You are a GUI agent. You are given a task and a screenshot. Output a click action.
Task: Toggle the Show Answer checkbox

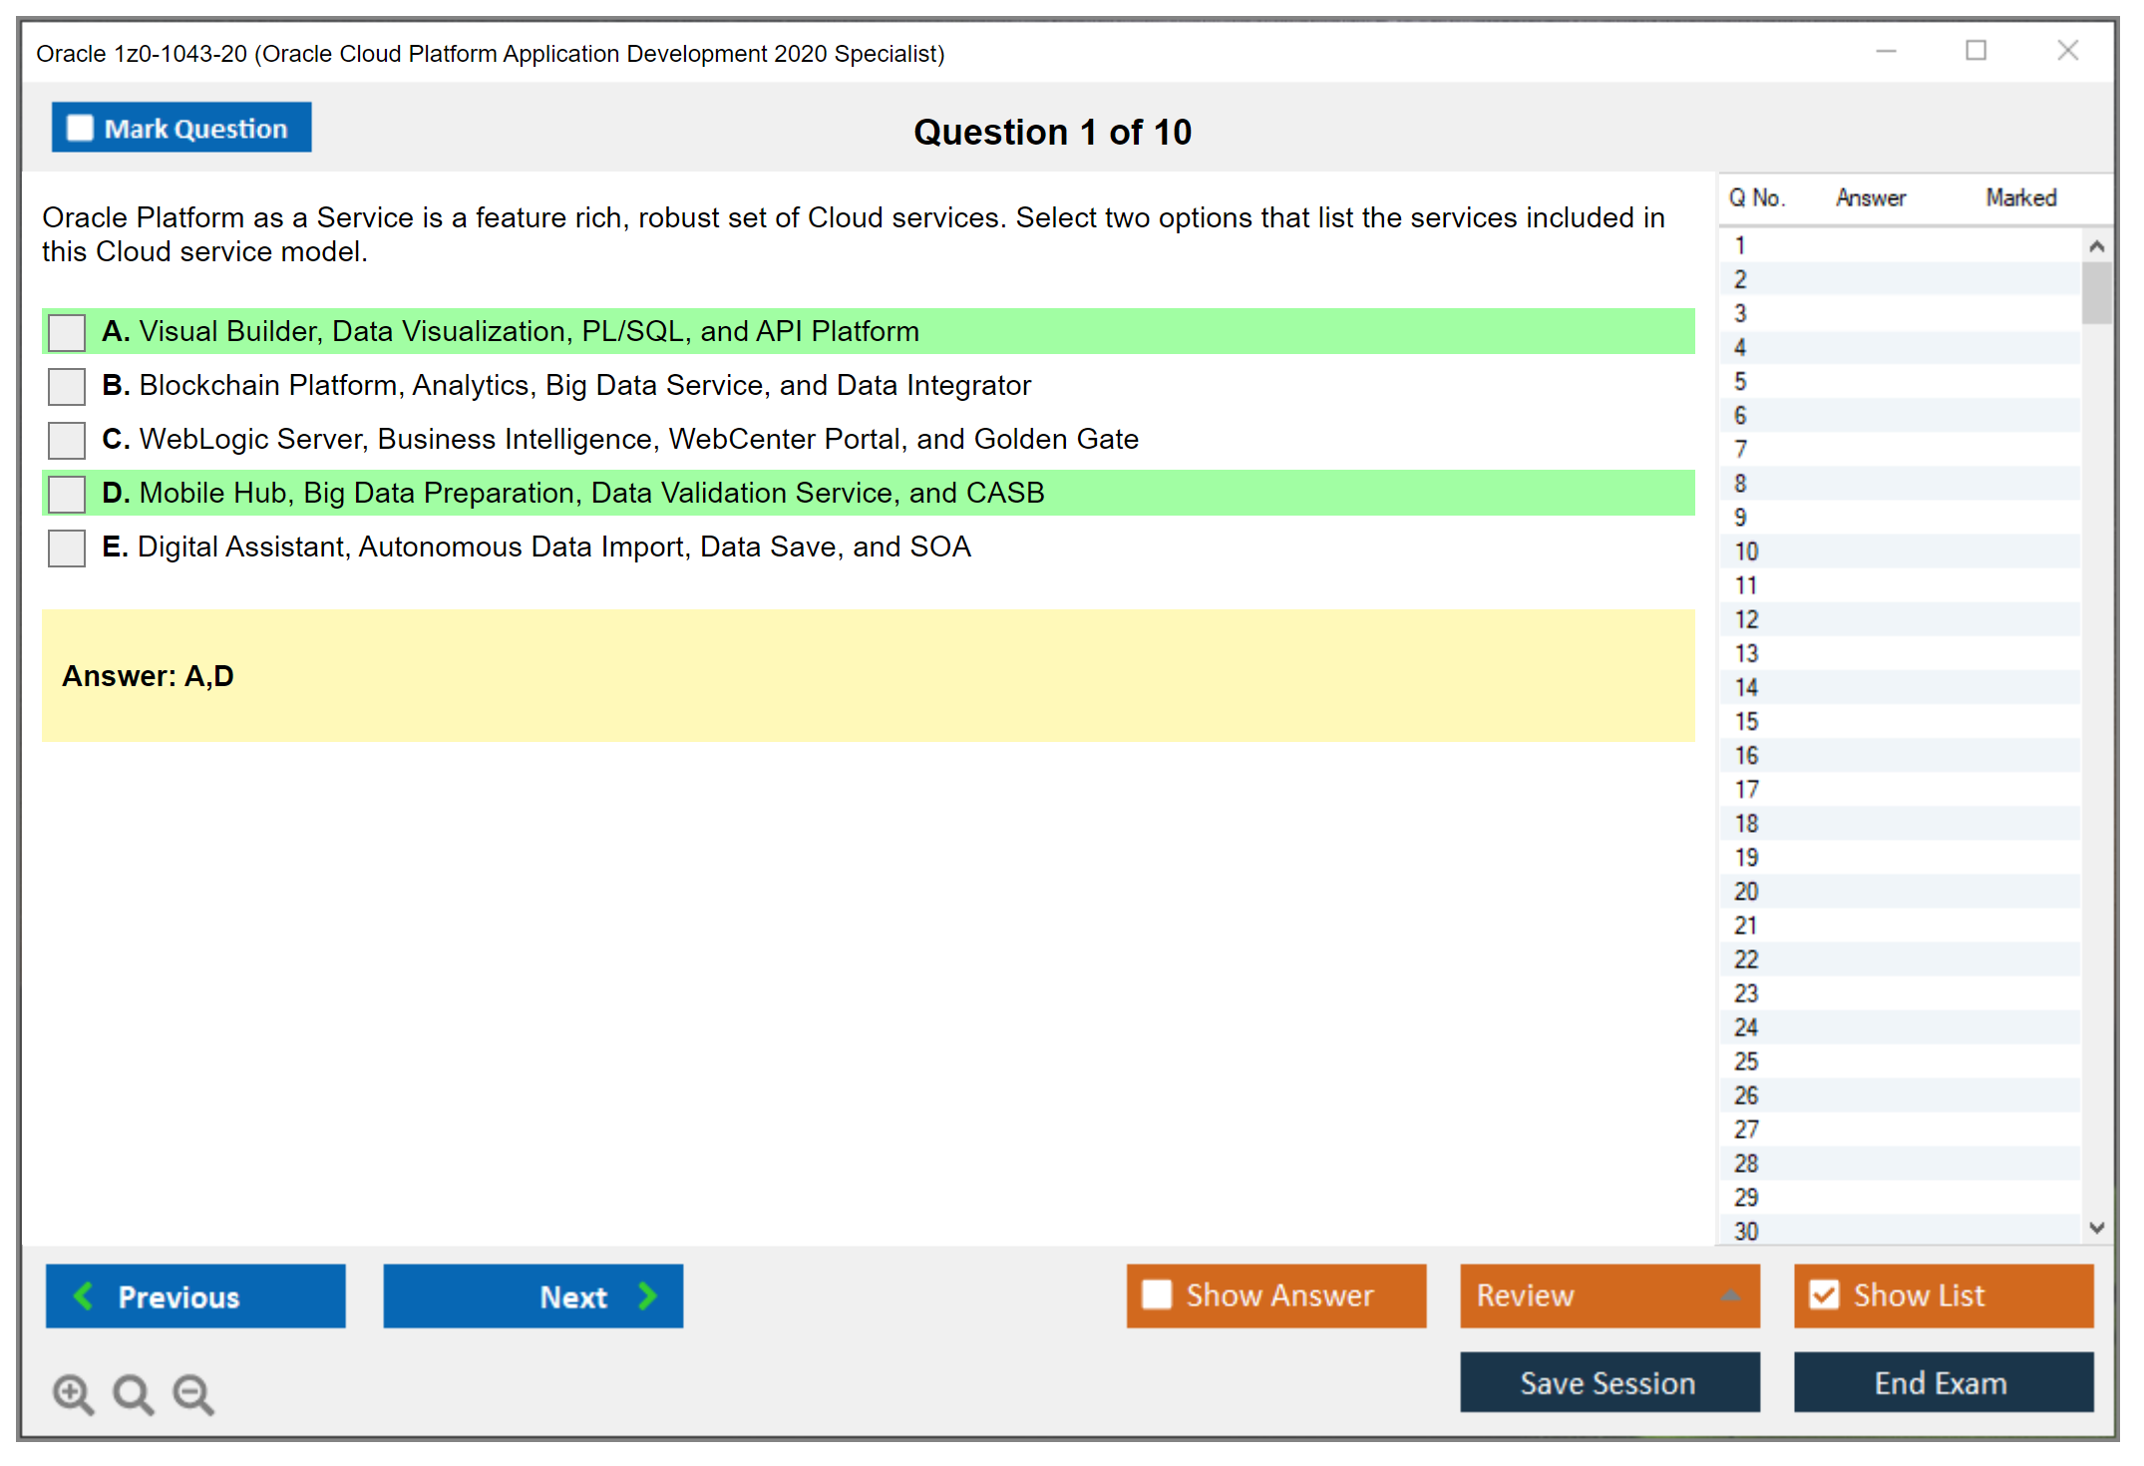[1157, 1294]
